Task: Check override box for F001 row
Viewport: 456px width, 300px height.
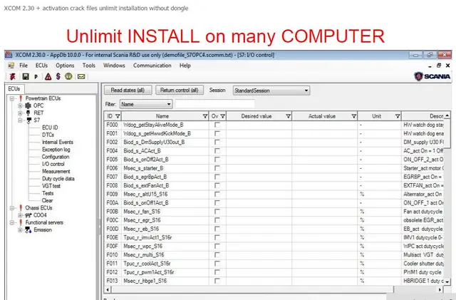Action: (x=217, y=133)
